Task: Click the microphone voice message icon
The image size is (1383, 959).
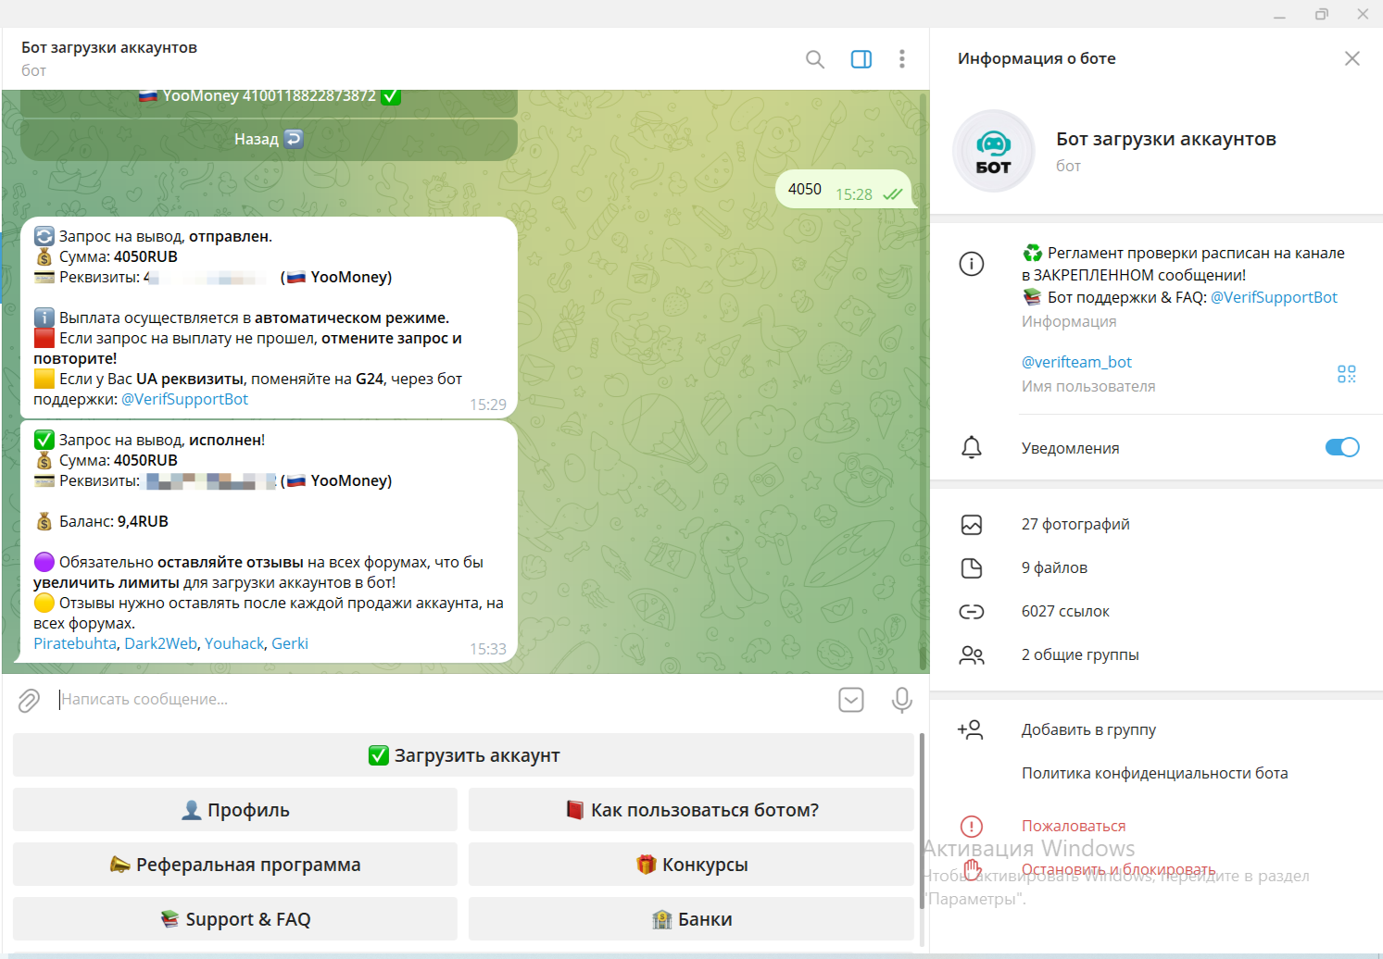Action: tap(901, 700)
